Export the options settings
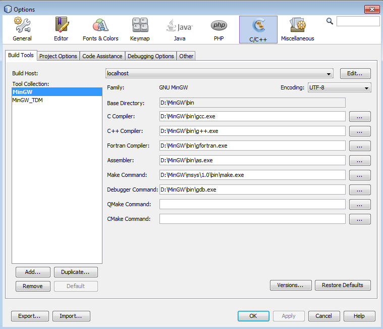 coord(30,316)
